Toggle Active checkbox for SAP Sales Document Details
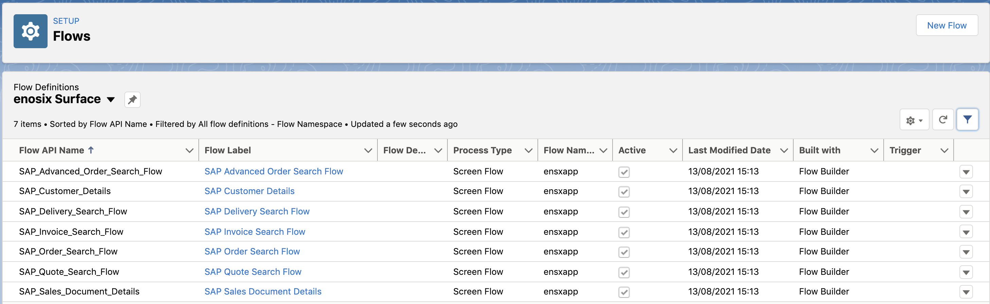The image size is (990, 304). 624,292
